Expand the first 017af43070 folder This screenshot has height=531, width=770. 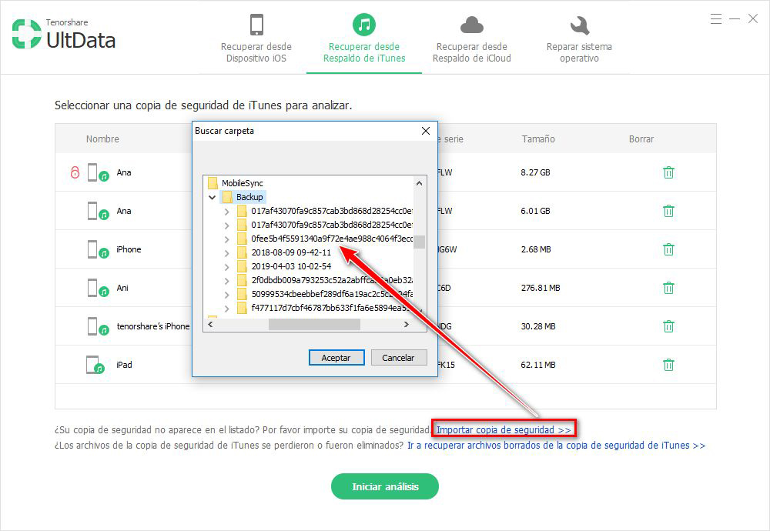(x=226, y=212)
